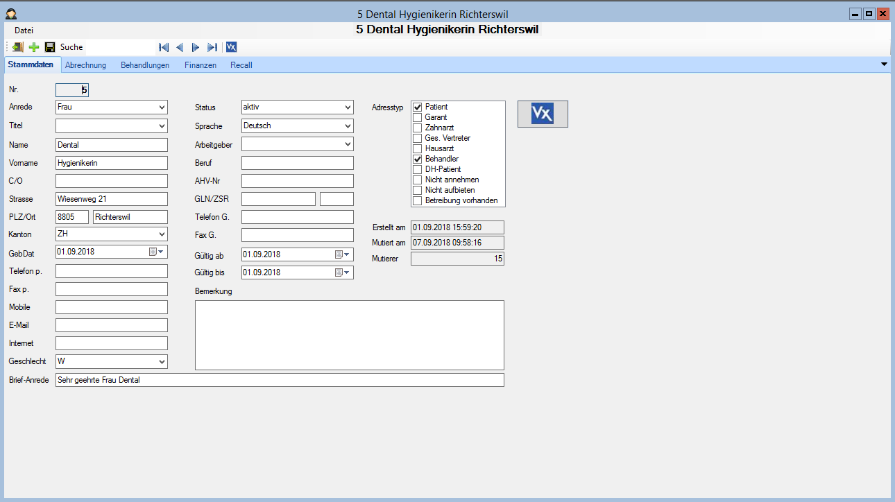Click the Telefon p. field
The height and width of the screenshot is (502, 895).
[112, 271]
